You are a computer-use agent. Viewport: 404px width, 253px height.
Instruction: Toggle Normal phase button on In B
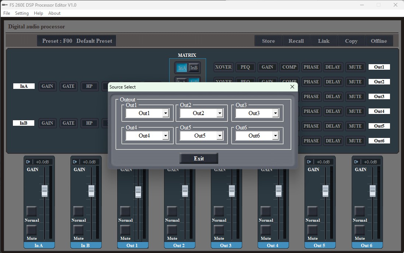pos(78,211)
